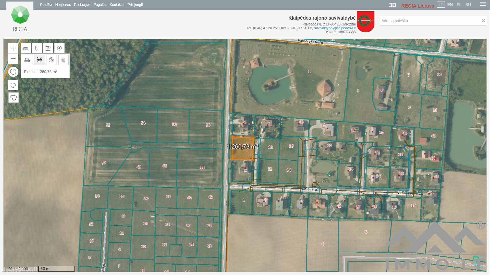Click the Vaivorykštės g. street label
The width and height of the screenshot is (490, 275).
(x=311, y=42)
